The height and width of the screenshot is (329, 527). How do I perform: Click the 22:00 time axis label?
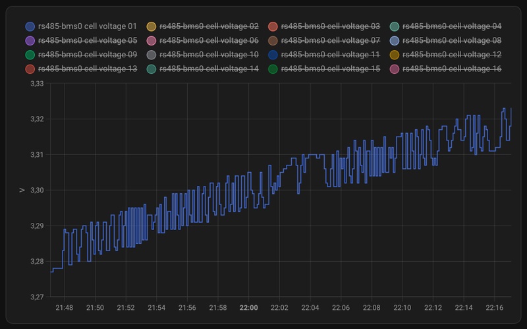coord(249,307)
